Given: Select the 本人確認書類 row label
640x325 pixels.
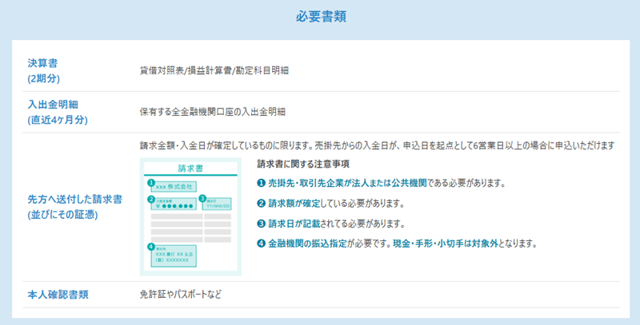Looking at the screenshot, I should click(x=57, y=295).
